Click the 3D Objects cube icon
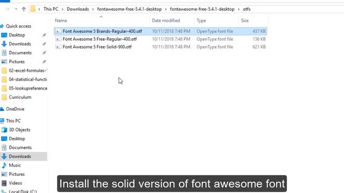 pos(4,130)
